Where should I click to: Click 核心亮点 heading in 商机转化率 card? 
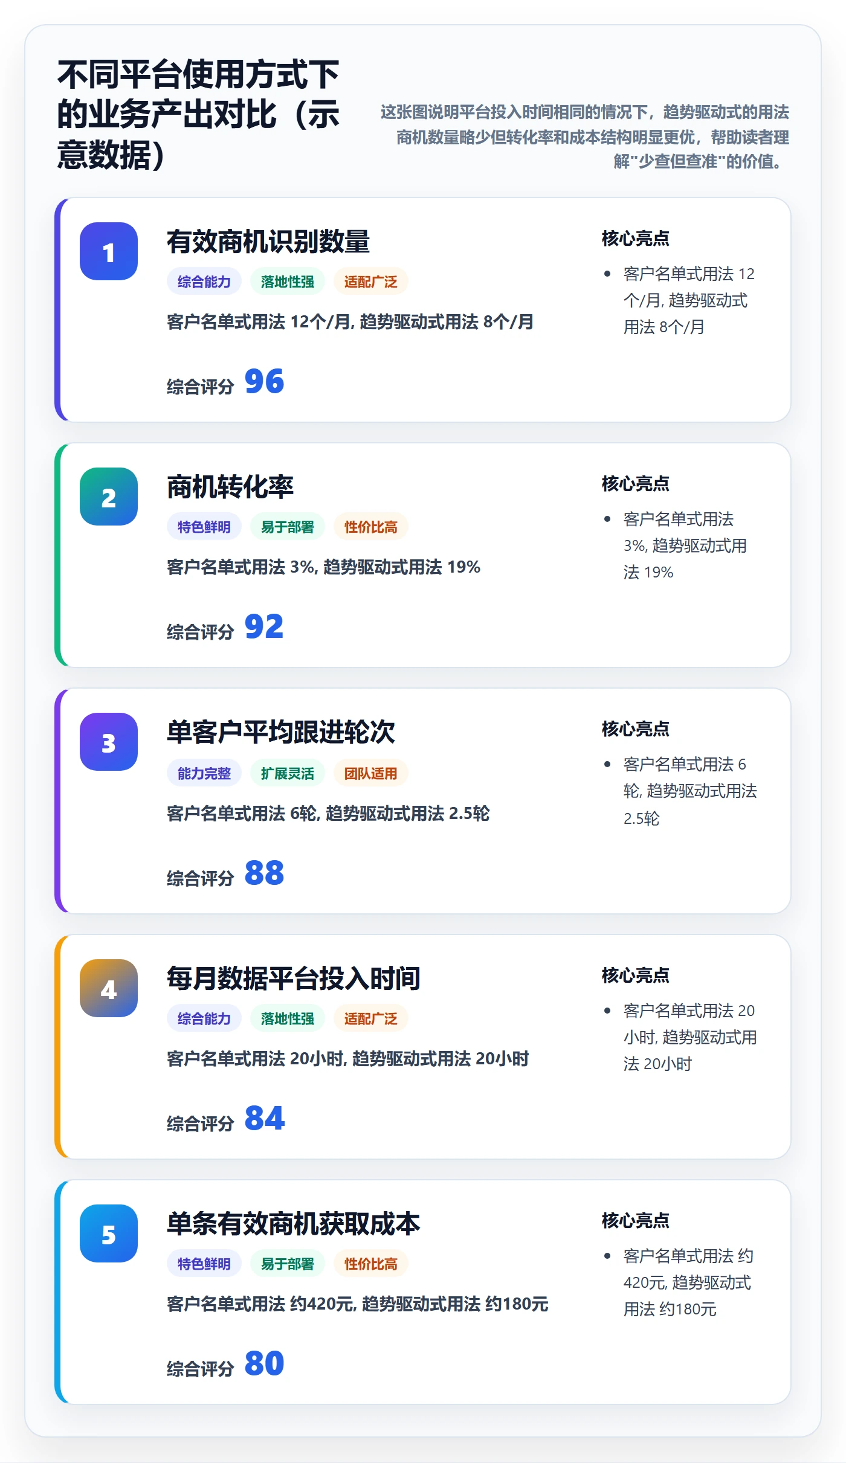point(636,484)
